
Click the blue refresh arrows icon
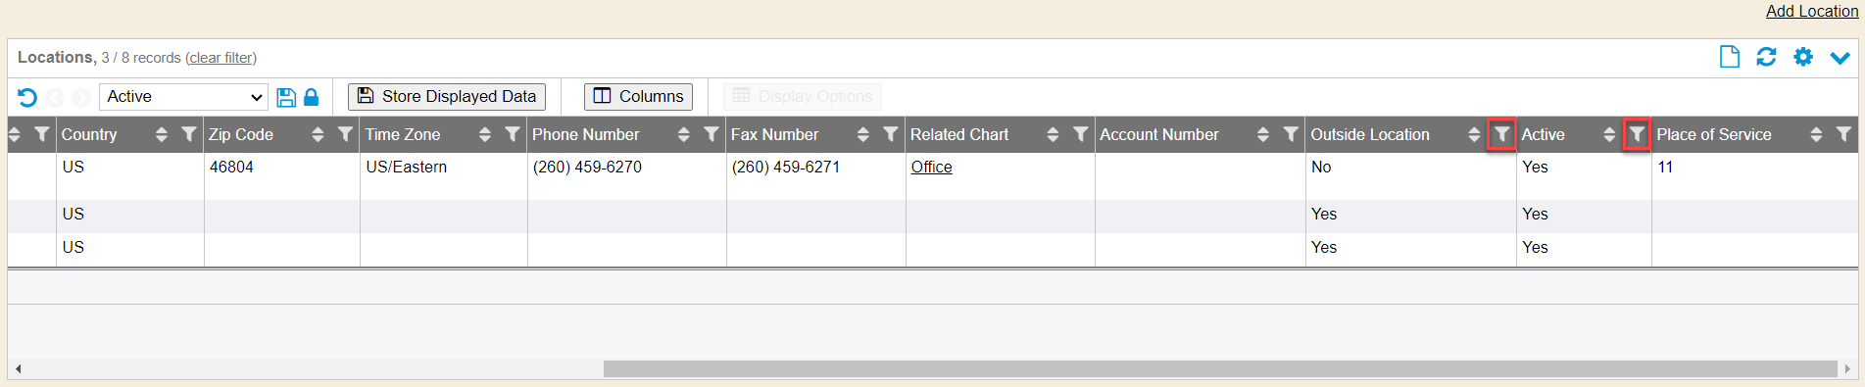pos(1766,57)
